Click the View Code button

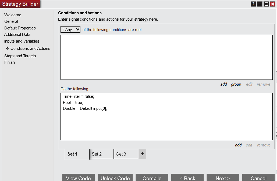[x=79, y=178]
